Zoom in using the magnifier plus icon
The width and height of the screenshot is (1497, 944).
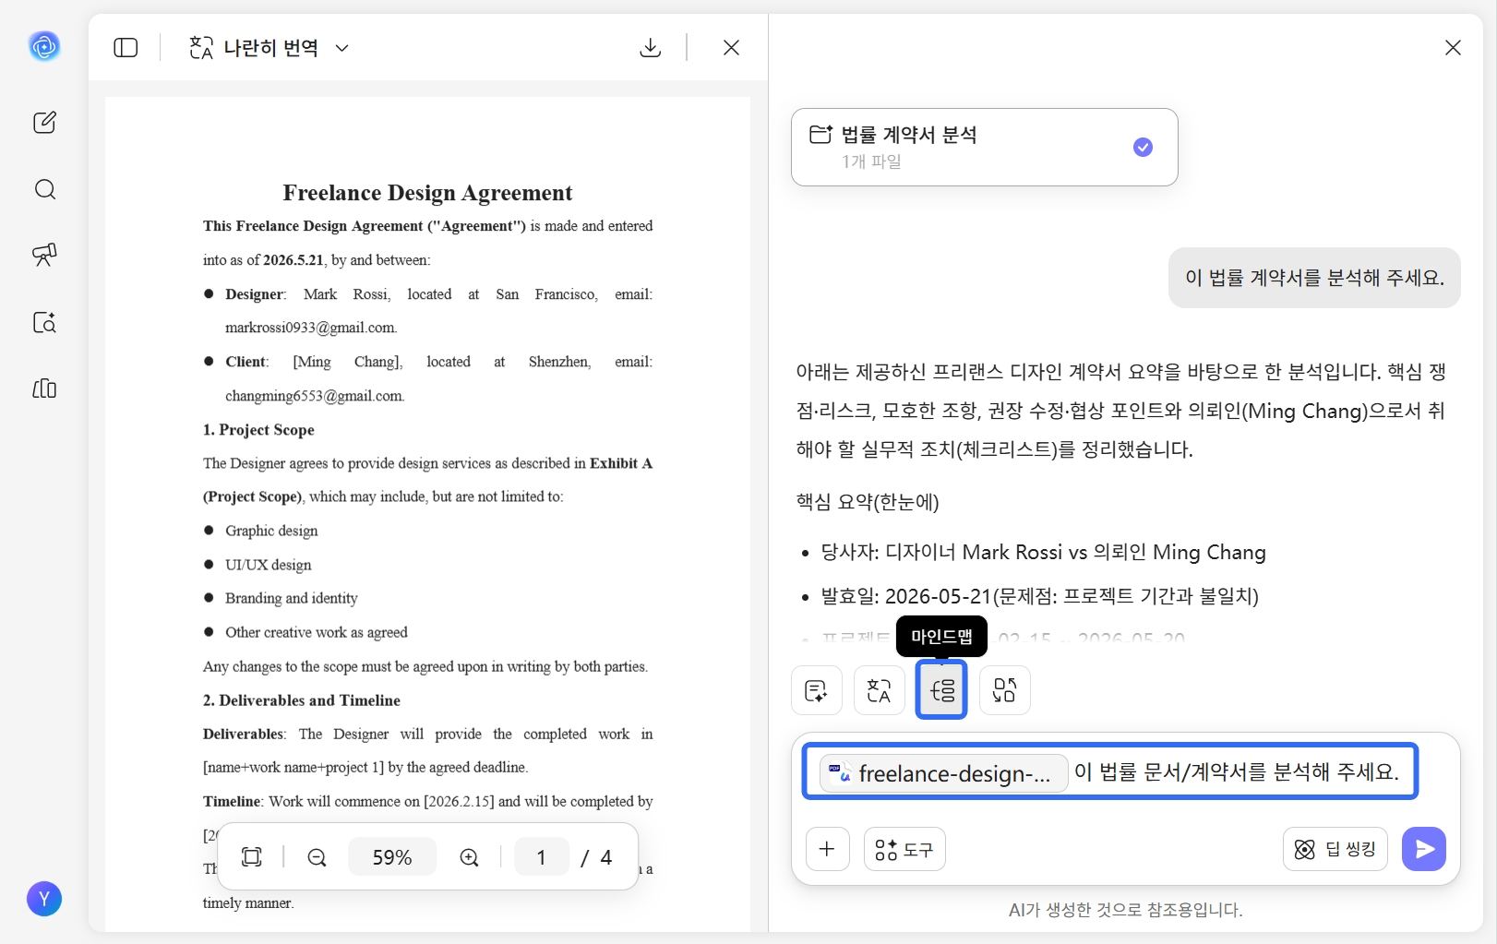469,856
